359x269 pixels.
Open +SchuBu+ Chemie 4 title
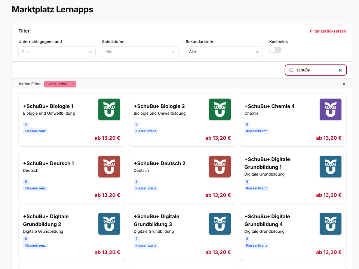270,106
